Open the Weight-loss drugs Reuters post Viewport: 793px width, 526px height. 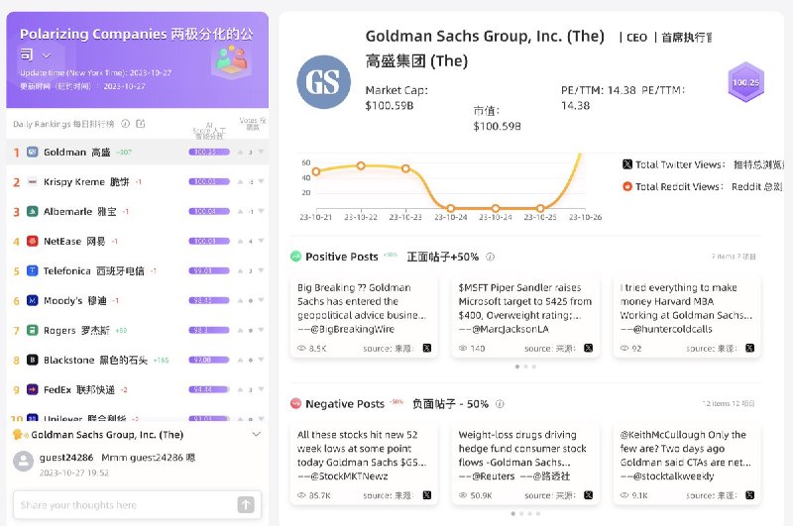[x=525, y=464]
